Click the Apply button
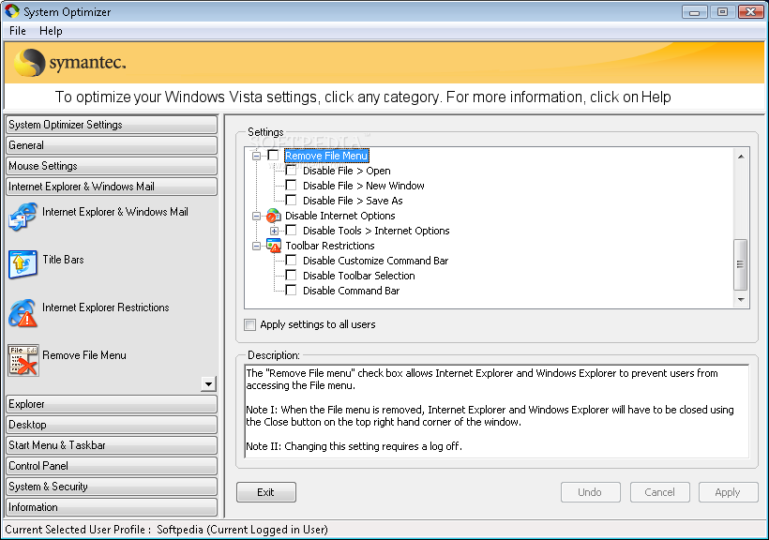This screenshot has height=540, width=769. point(729,492)
